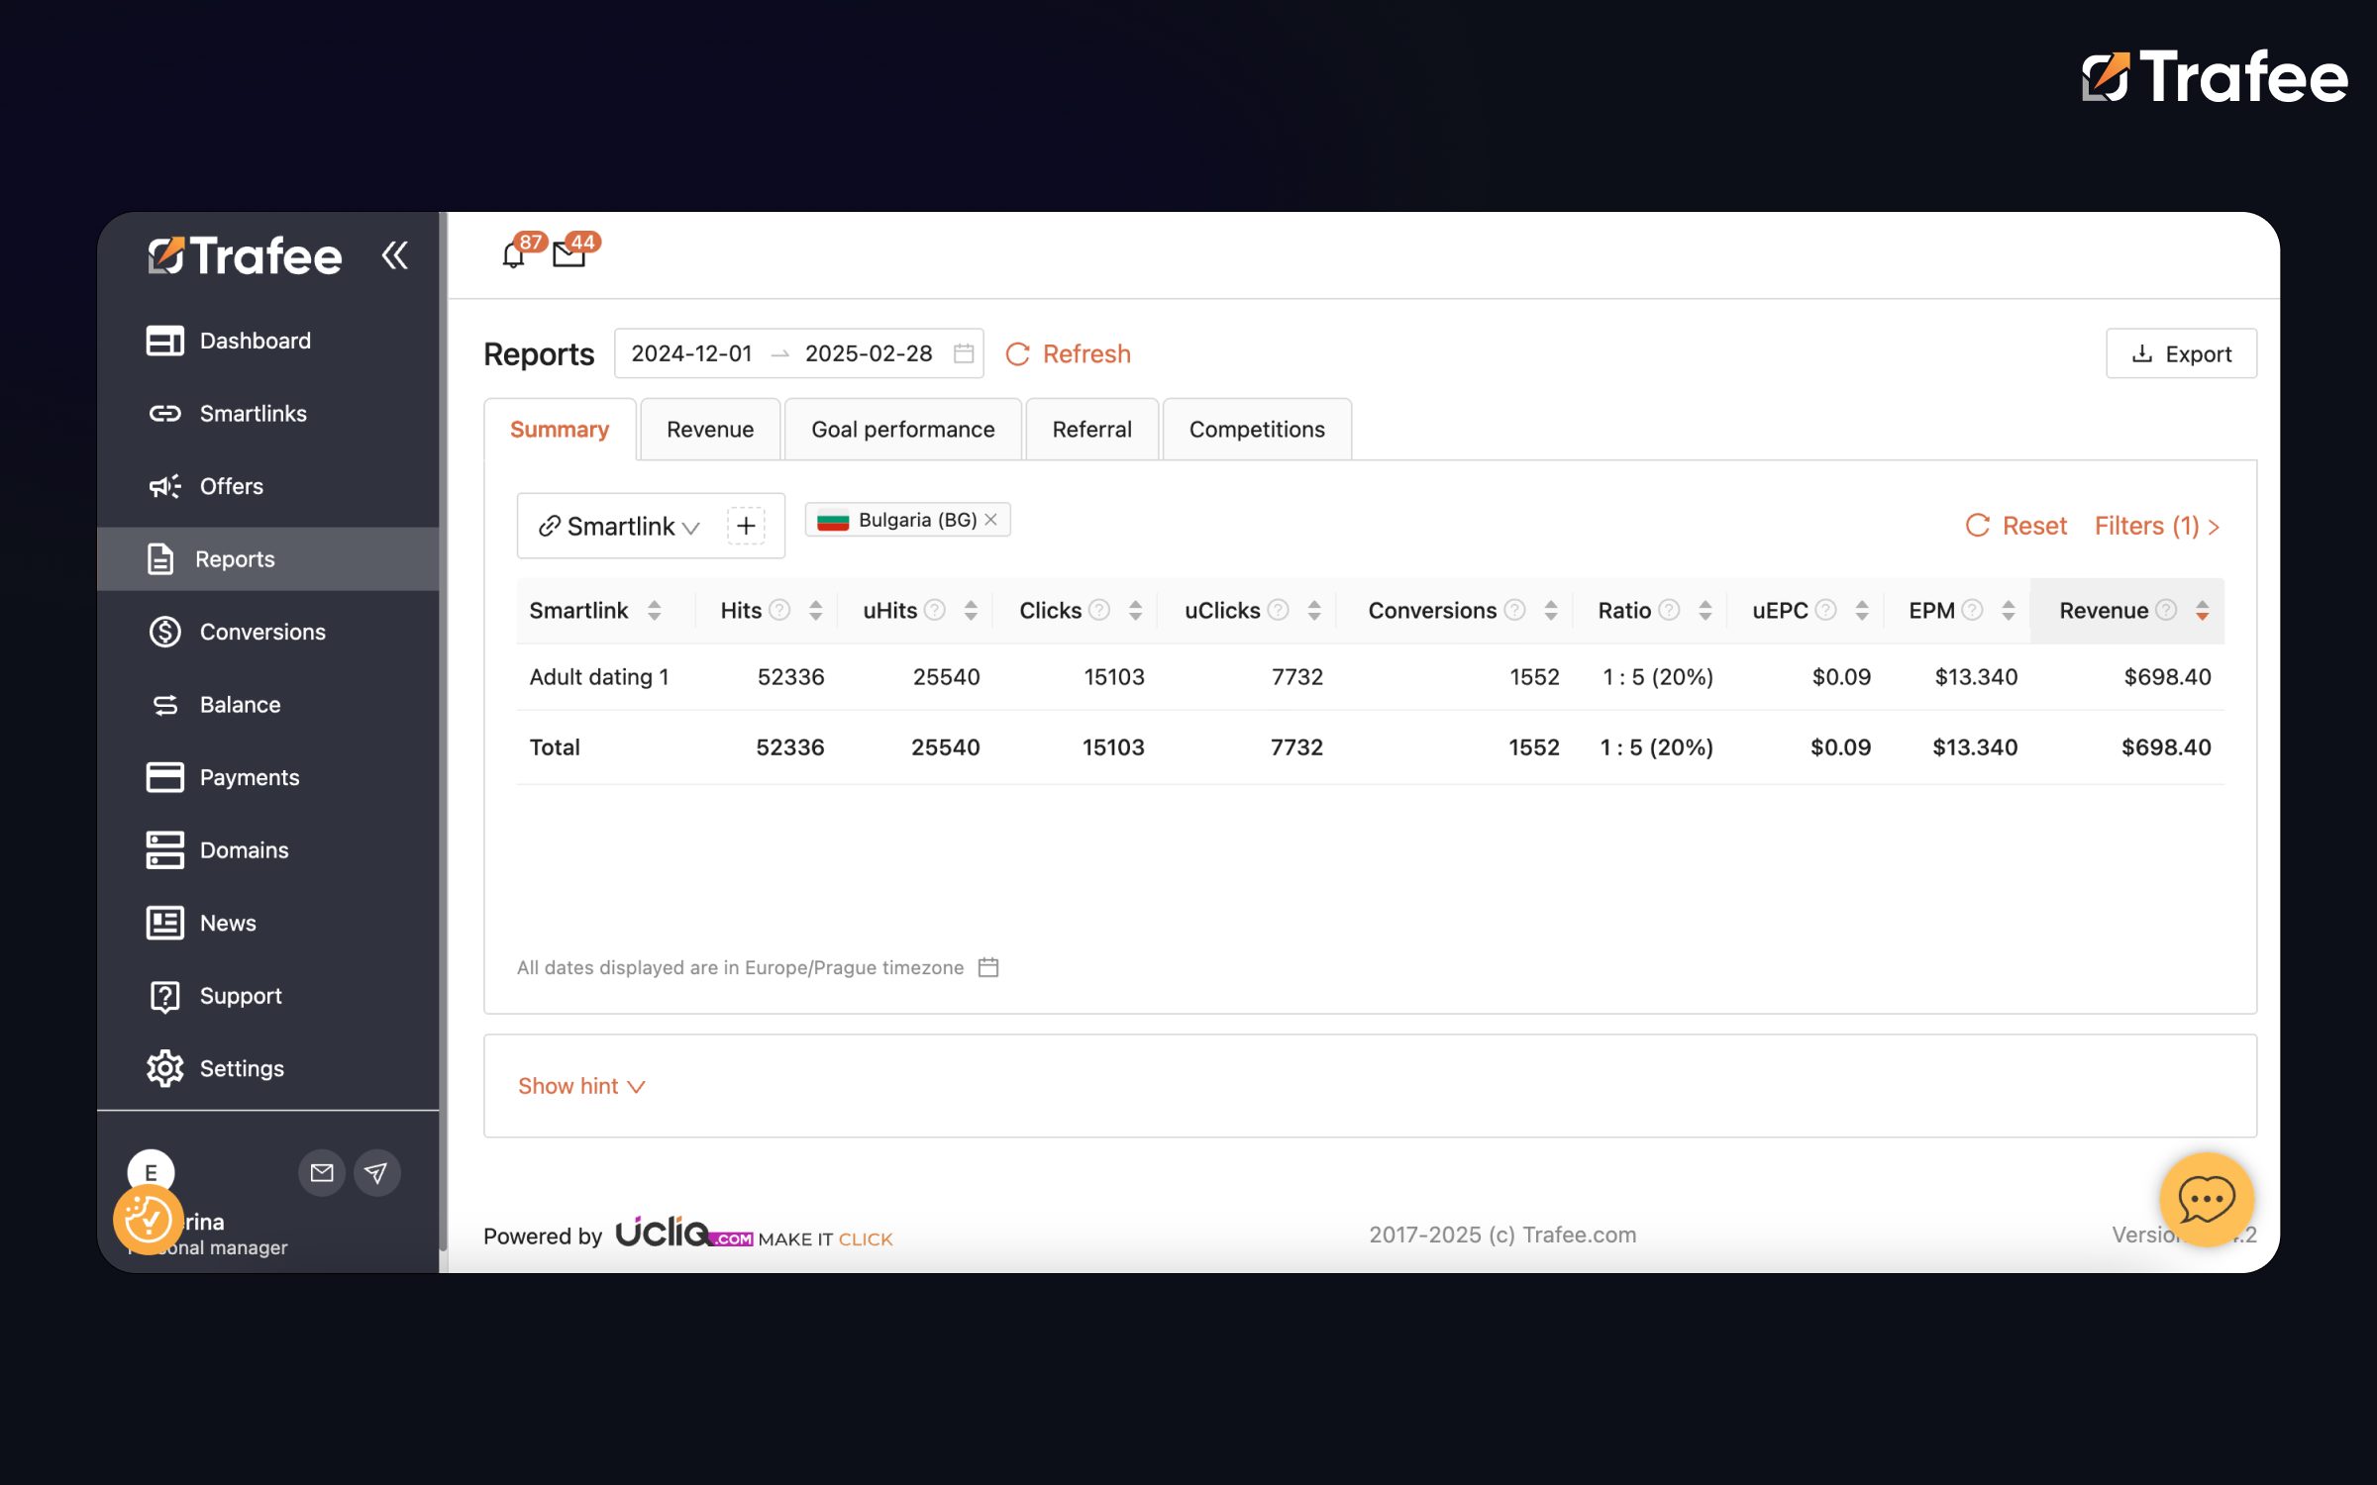Open Payments from the sidebar
2377x1485 pixels.
267,777
